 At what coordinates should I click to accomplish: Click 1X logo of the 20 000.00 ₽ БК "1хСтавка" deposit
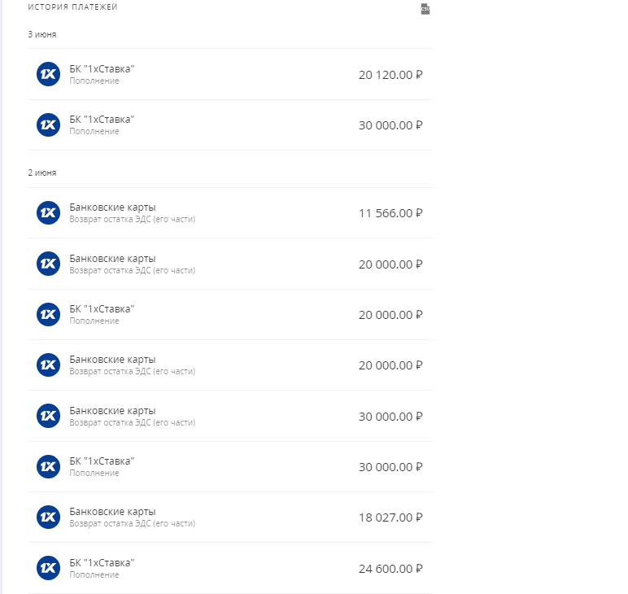coord(48,314)
